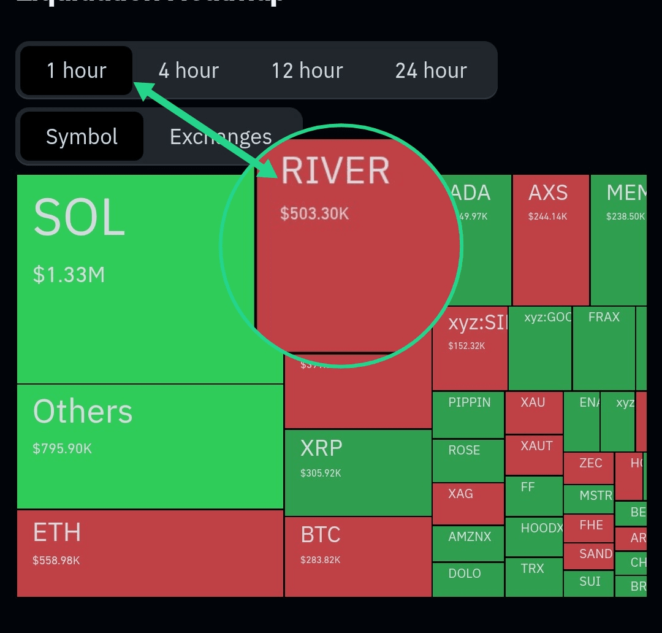Show the 24 hour liquidation data
The width and height of the screenshot is (662, 633).
pyautogui.click(x=431, y=71)
